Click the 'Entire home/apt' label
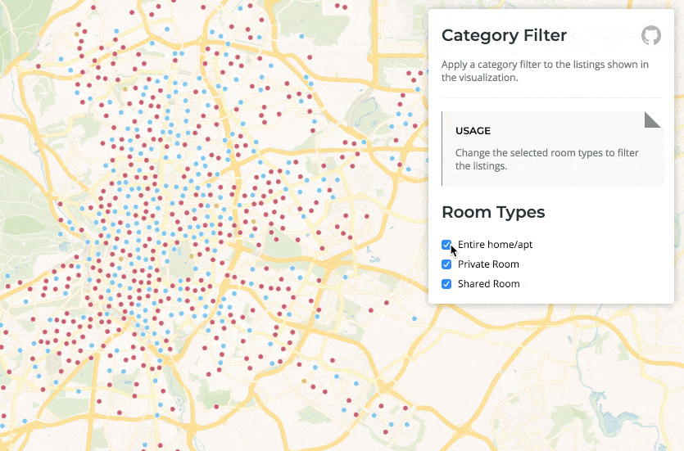Screen dimensions: 684x451 pyautogui.click(x=495, y=245)
